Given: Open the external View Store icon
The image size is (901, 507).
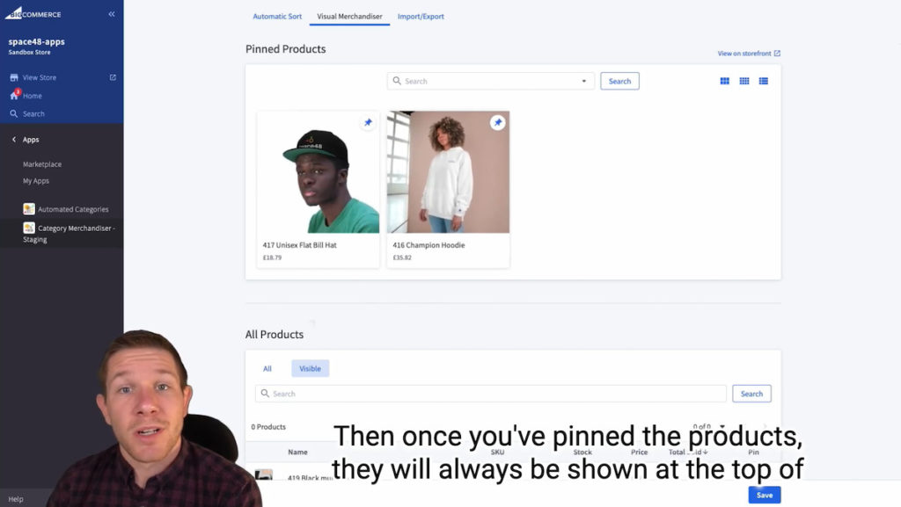Looking at the screenshot, I should [113, 77].
